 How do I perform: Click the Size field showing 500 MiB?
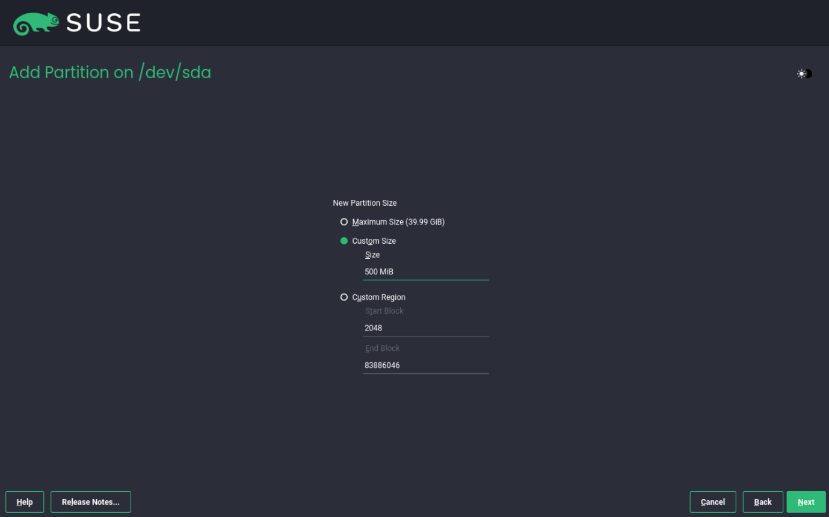426,272
